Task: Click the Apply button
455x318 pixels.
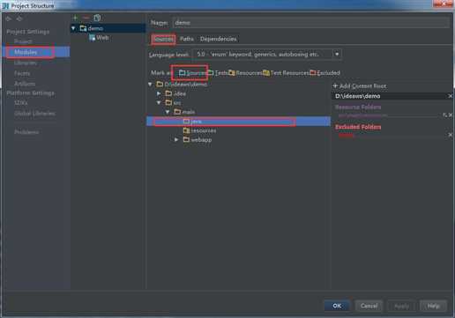Action: 401,306
